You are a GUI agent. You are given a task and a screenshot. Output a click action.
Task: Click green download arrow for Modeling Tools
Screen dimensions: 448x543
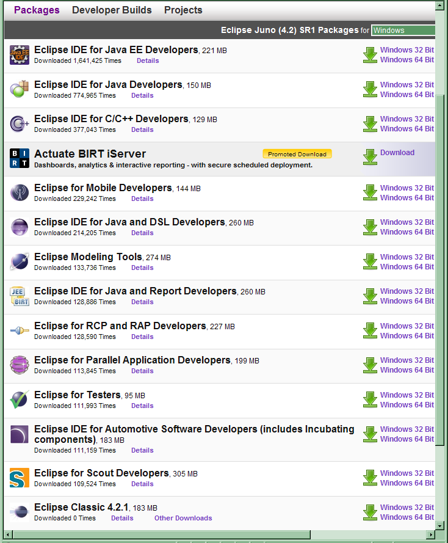[x=370, y=261]
